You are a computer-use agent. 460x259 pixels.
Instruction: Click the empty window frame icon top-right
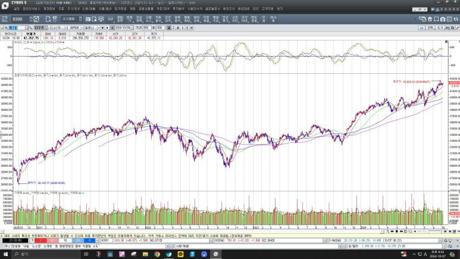tap(436, 19)
